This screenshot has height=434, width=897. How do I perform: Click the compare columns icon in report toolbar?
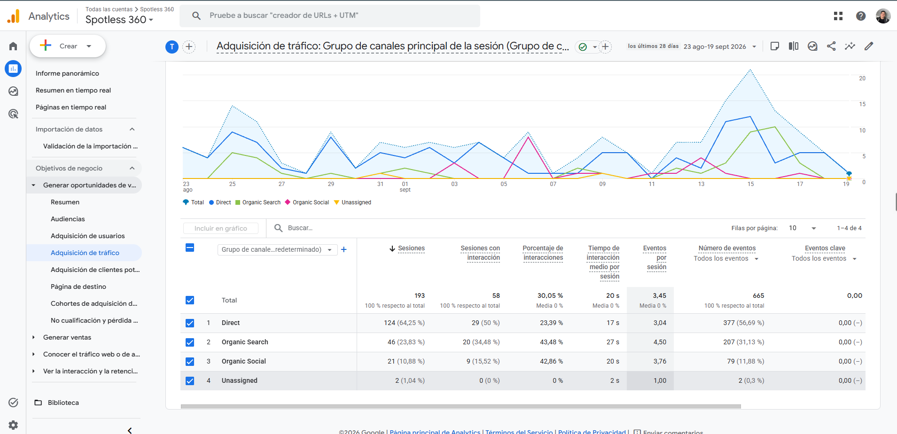[x=794, y=46]
